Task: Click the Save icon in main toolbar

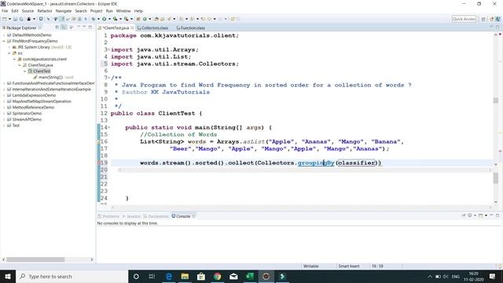Action: (15, 19)
